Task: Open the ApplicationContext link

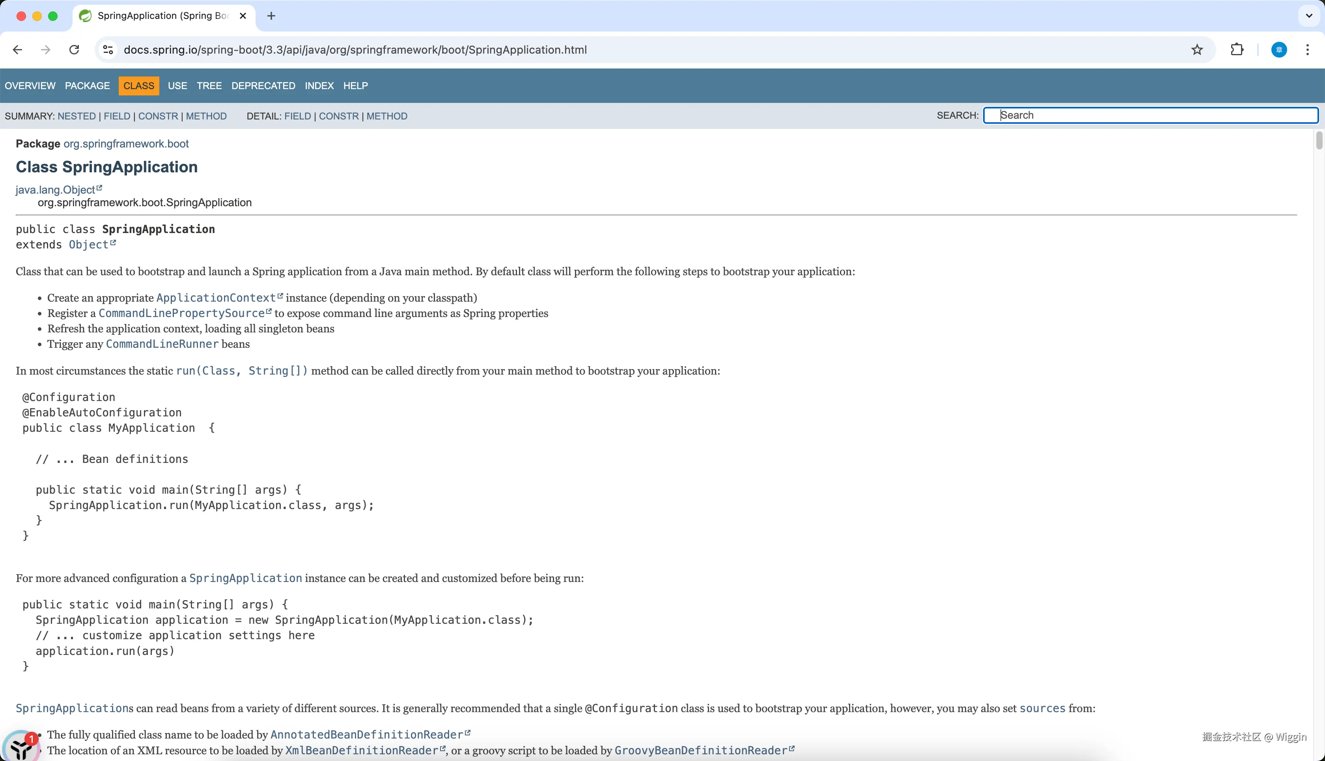Action: 216,298
